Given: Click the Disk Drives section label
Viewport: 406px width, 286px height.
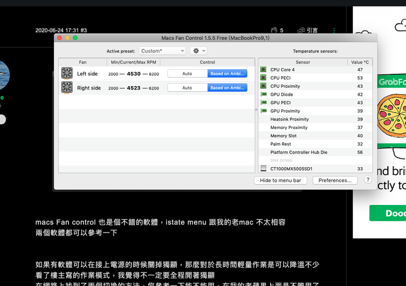Looking at the screenshot, I should pyautogui.click(x=281, y=160).
